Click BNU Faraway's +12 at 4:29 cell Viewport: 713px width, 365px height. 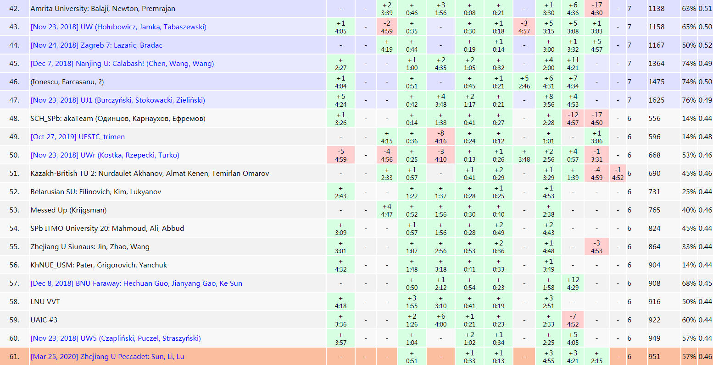click(x=573, y=283)
